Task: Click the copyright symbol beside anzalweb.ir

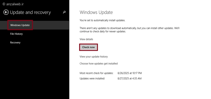Action: 4,4
